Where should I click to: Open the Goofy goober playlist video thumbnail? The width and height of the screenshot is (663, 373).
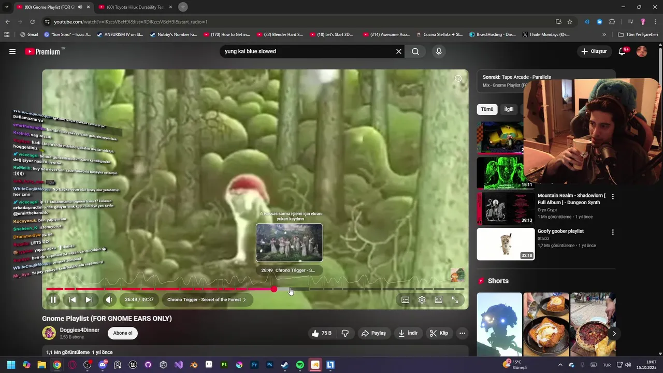tap(506, 244)
